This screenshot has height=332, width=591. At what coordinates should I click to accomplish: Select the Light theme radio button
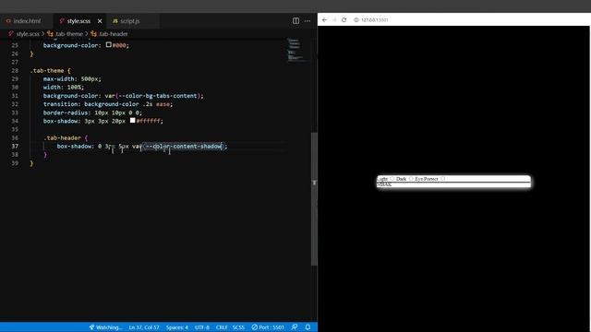[392, 179]
